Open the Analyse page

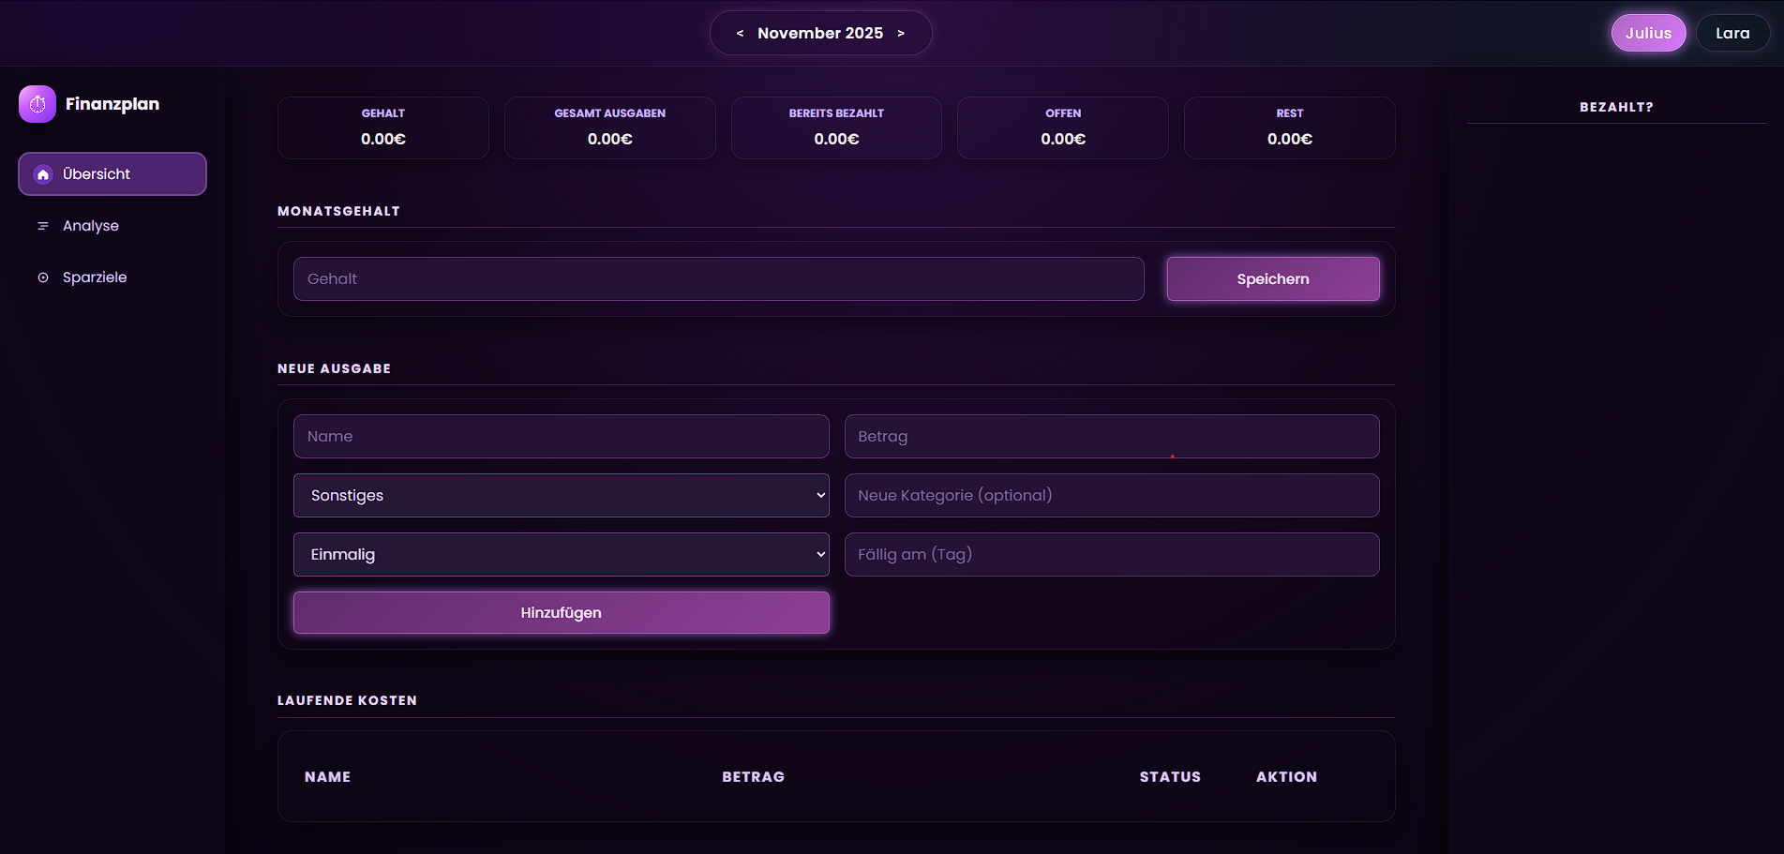point(91,226)
